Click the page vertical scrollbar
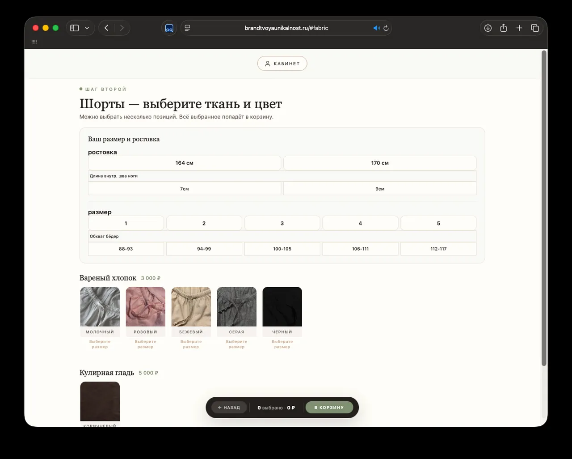Screen dimensions: 572x459 [544, 208]
